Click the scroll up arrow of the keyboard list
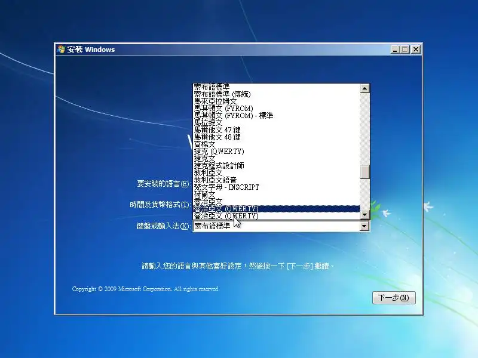The image size is (478, 358). click(364, 88)
